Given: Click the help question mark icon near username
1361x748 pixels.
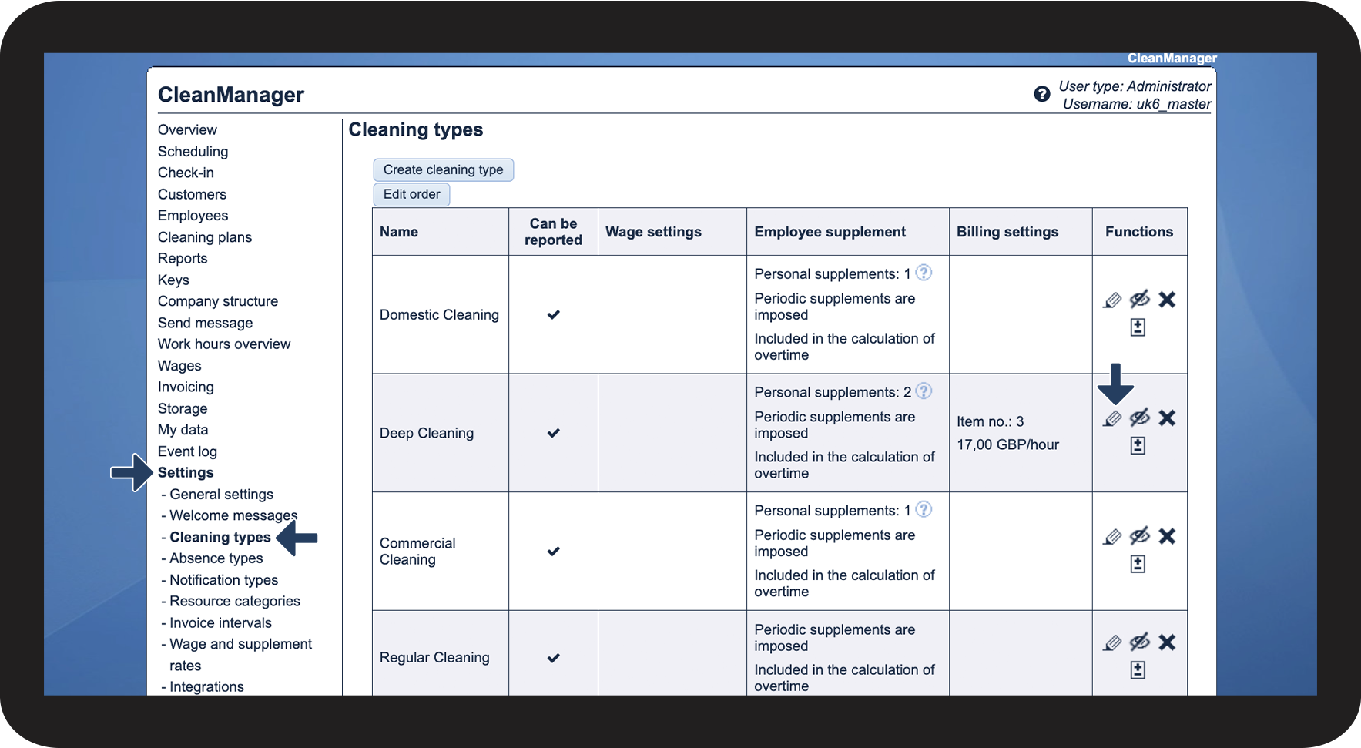Looking at the screenshot, I should tap(1041, 94).
